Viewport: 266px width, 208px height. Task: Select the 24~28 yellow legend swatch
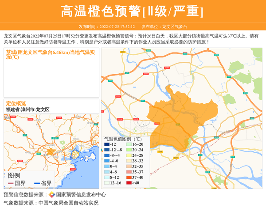(129, 155)
